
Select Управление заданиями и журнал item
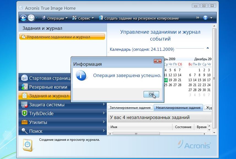62,37
